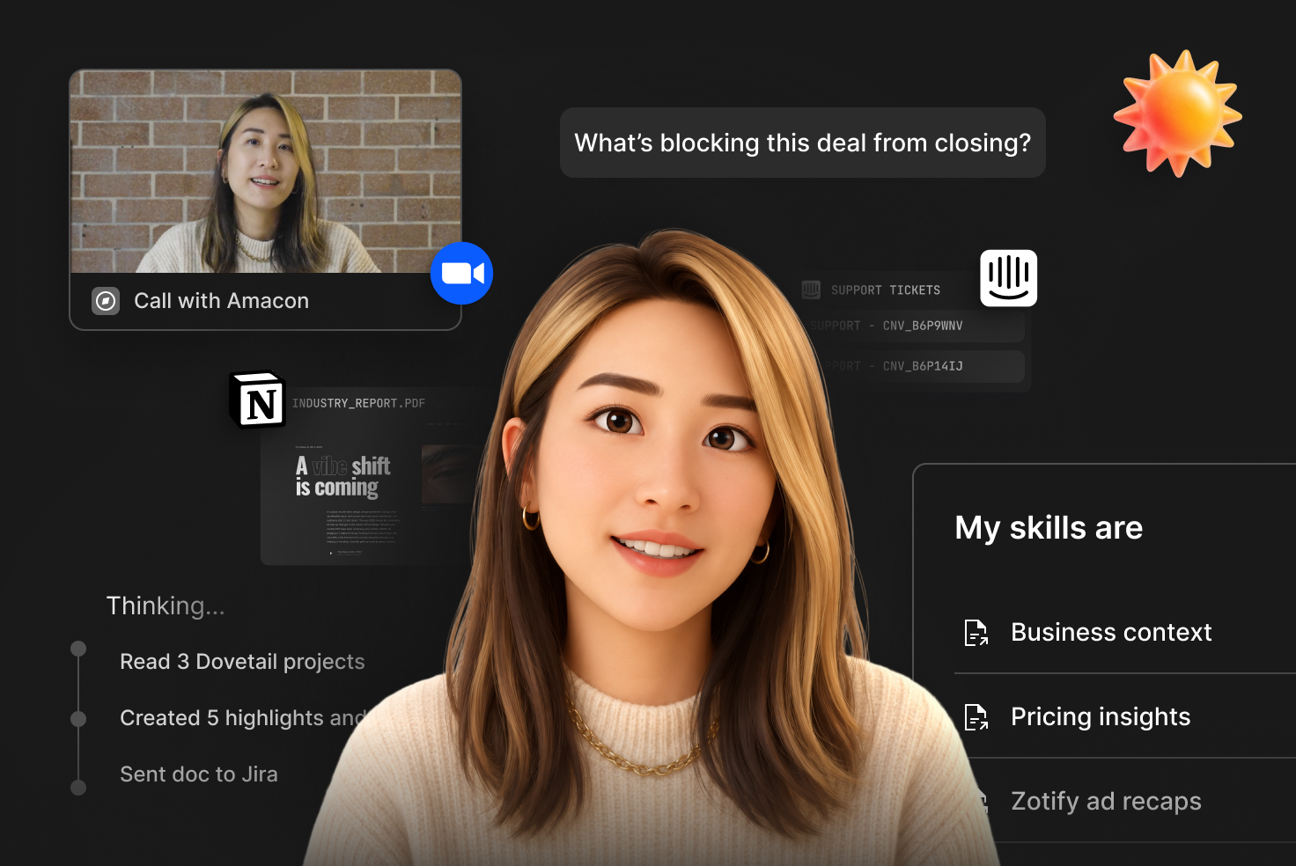Click the compass icon beside Call with Amacon
This screenshot has width=1296, height=866.
click(106, 301)
